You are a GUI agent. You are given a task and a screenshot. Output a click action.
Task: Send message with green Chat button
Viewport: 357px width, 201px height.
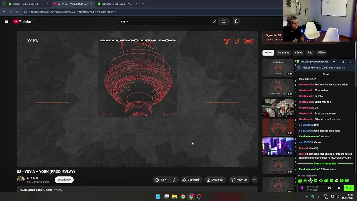[349, 188]
